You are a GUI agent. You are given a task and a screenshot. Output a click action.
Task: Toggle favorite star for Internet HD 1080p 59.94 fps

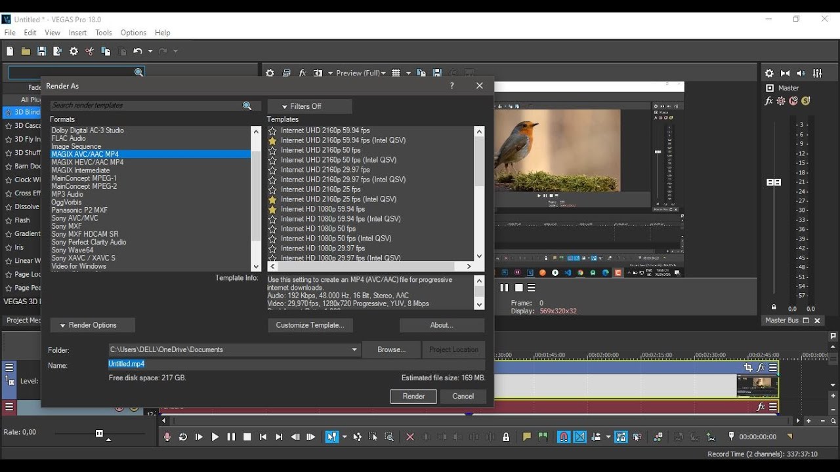[x=272, y=209]
